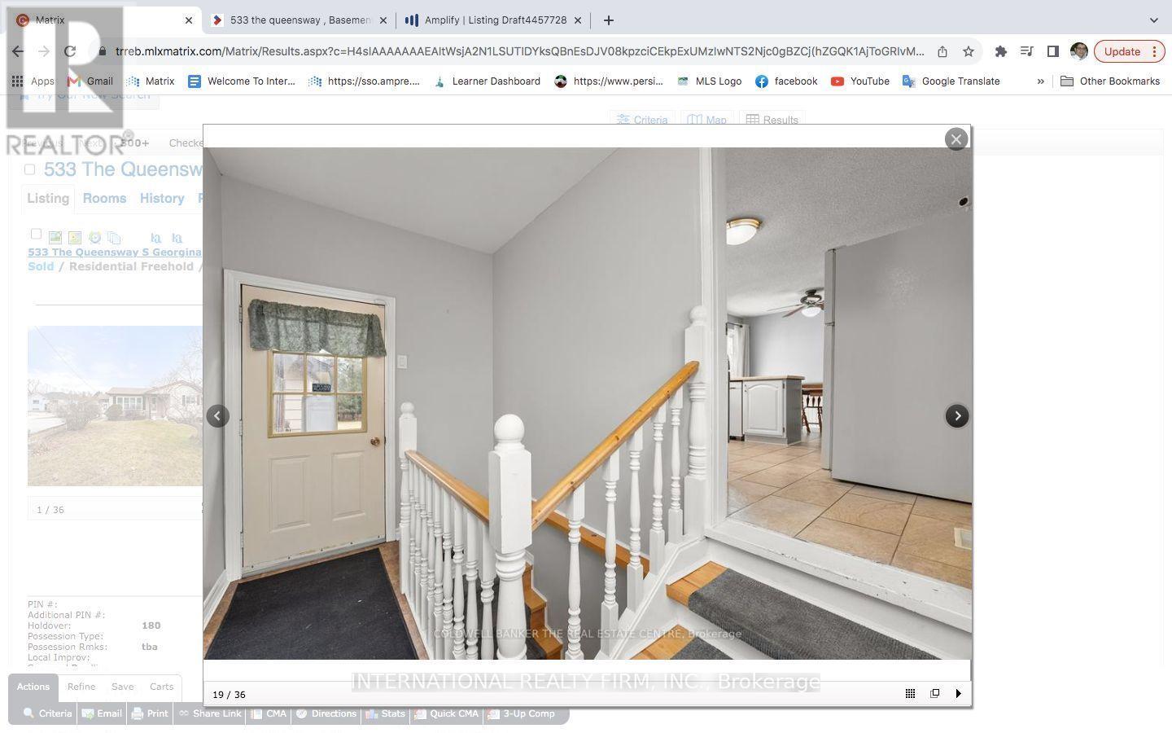Click the 19 / 36 photo counter
The image size is (1172, 733).
229,695
